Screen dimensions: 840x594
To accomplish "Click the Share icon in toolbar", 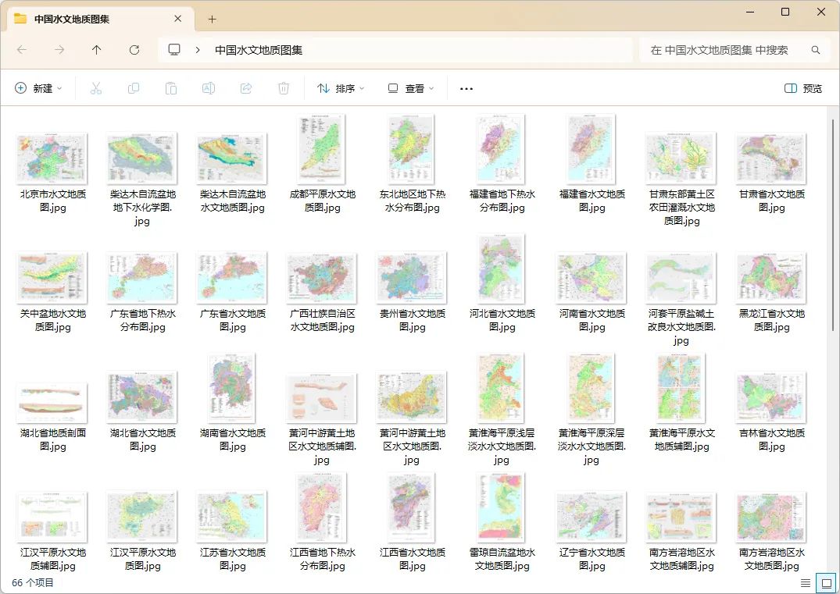I will 246,88.
